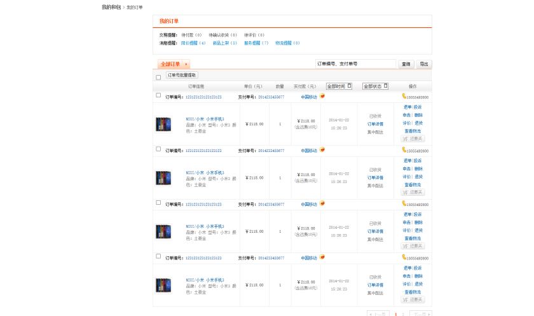
Task: Open the 服务提醒 (7) notification link
Action: tap(256, 43)
